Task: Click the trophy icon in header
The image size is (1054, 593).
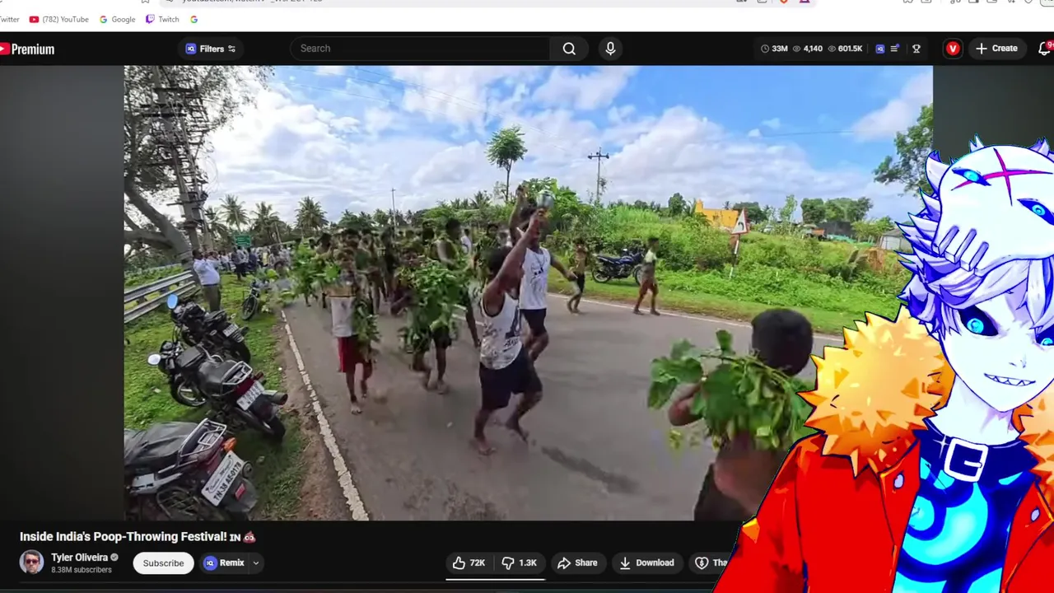Action: tap(916, 49)
